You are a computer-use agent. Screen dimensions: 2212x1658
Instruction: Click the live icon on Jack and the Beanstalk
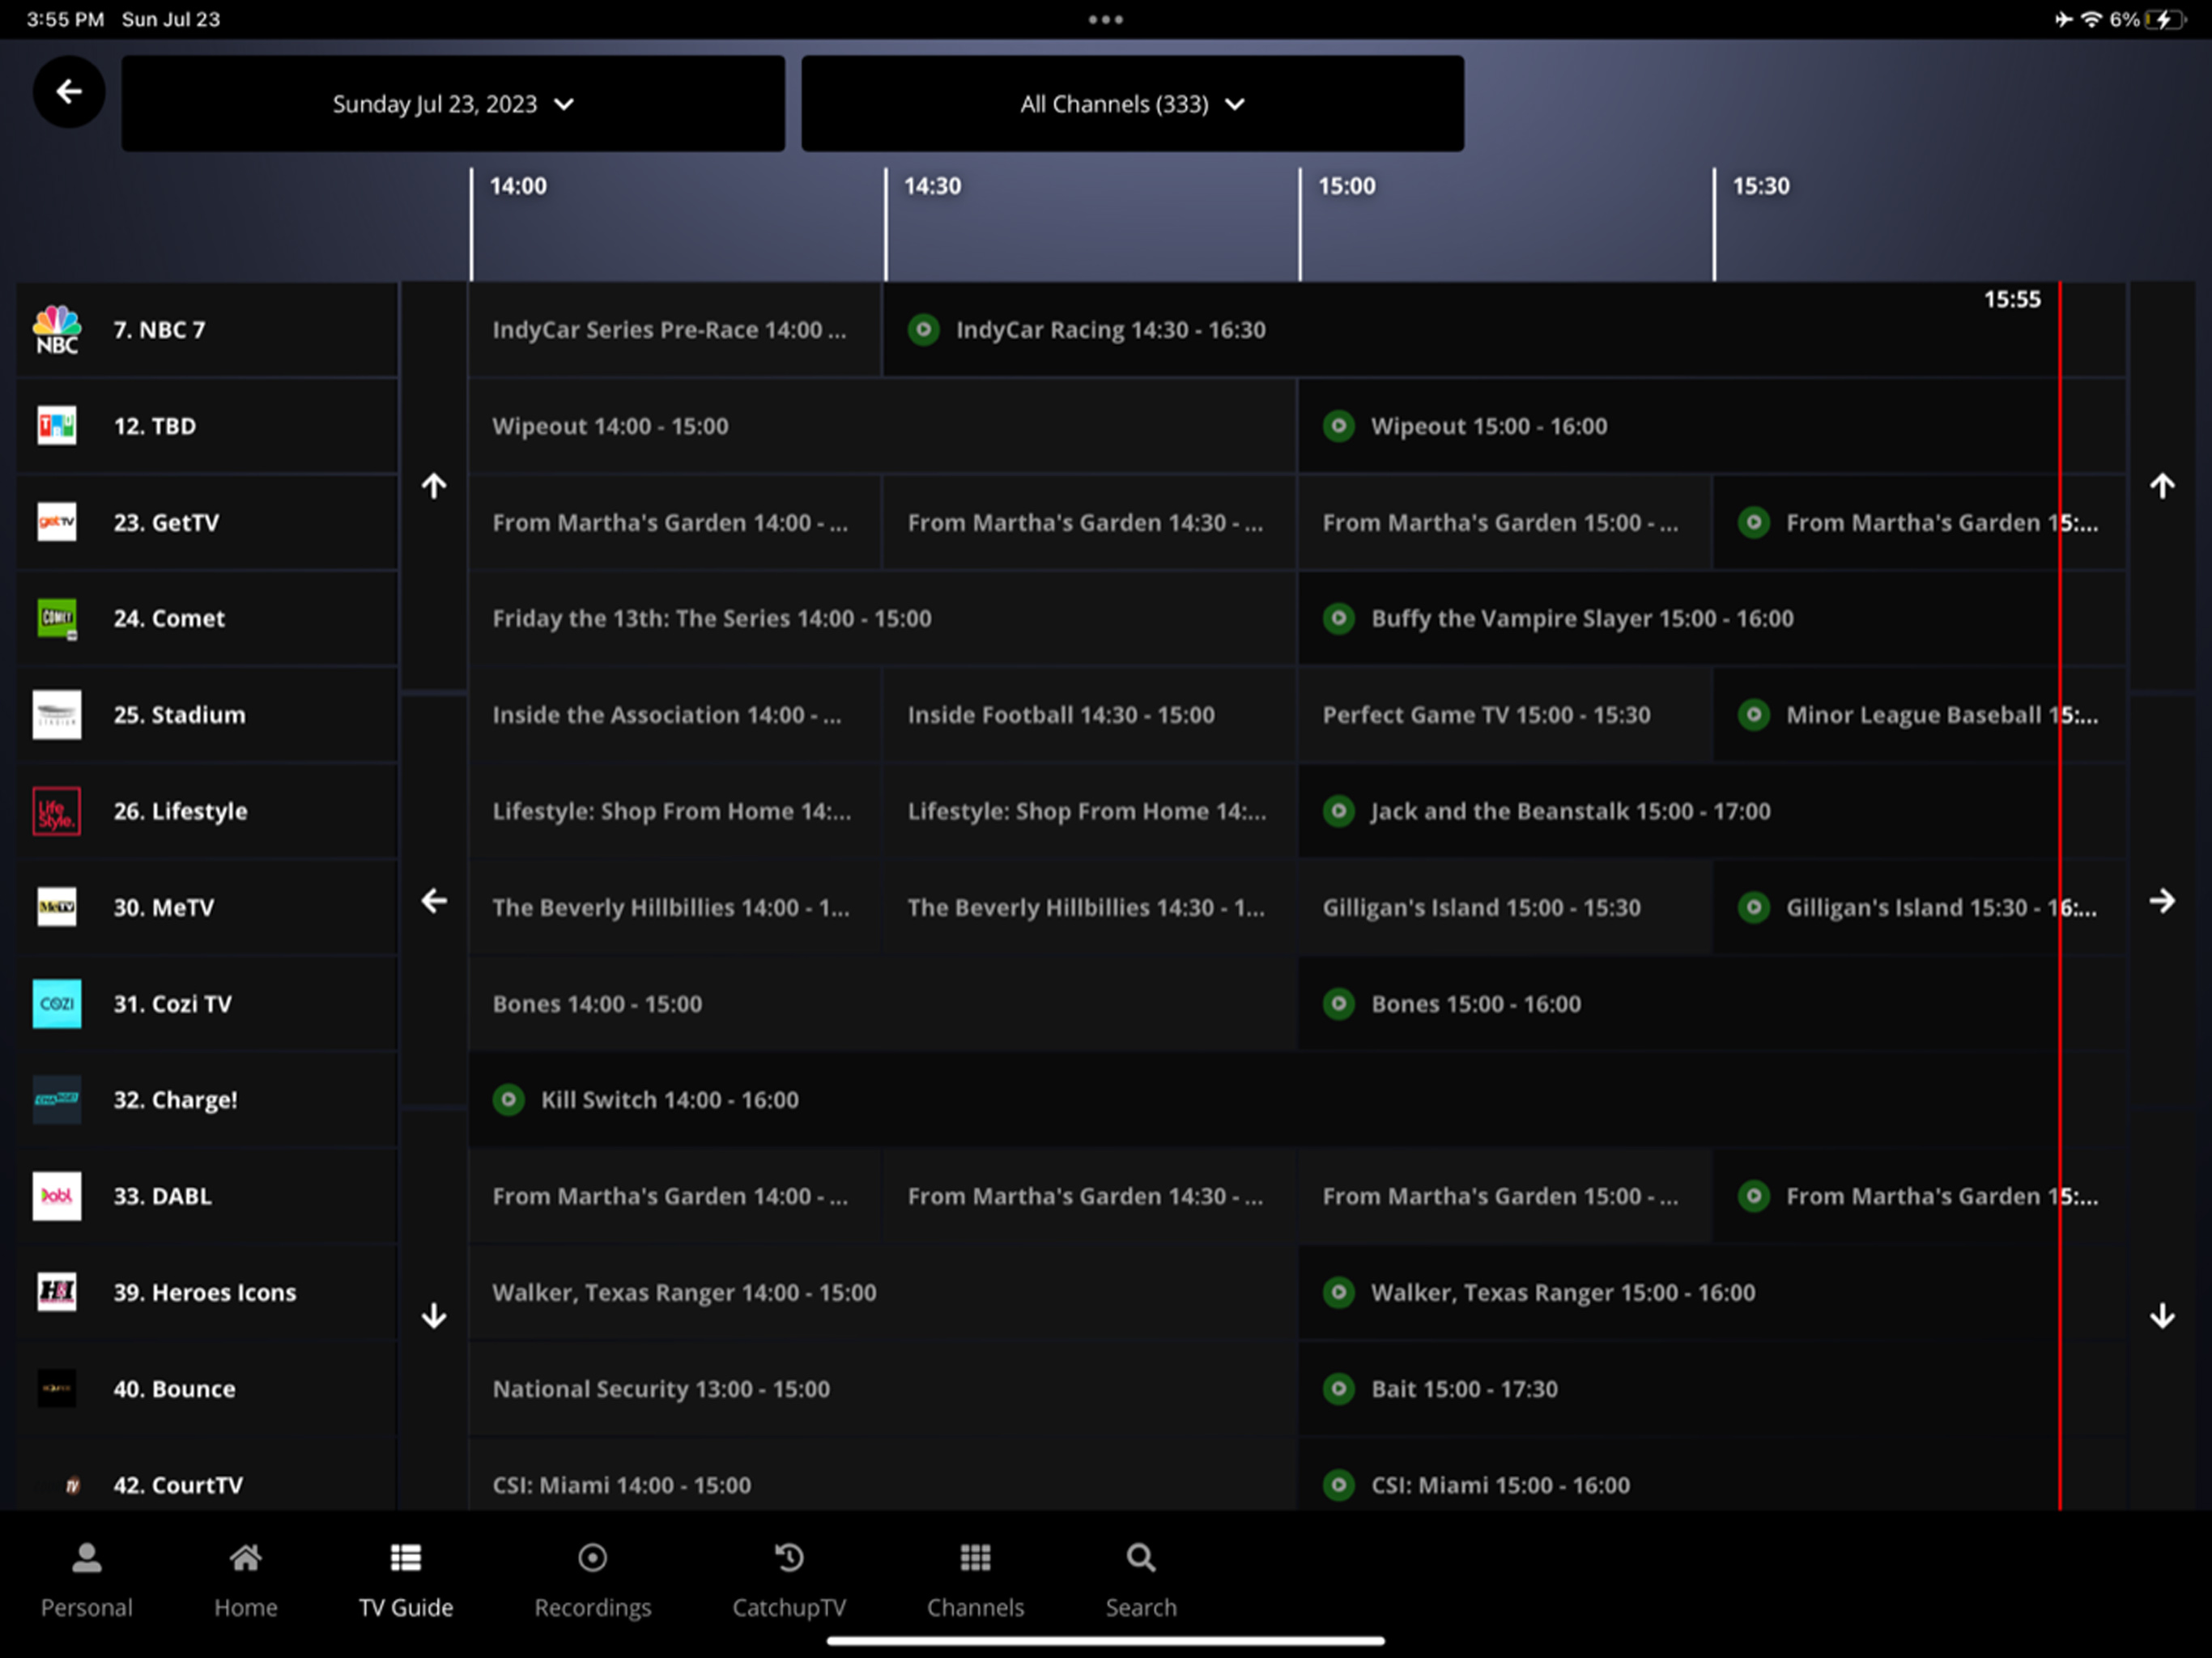(1339, 811)
